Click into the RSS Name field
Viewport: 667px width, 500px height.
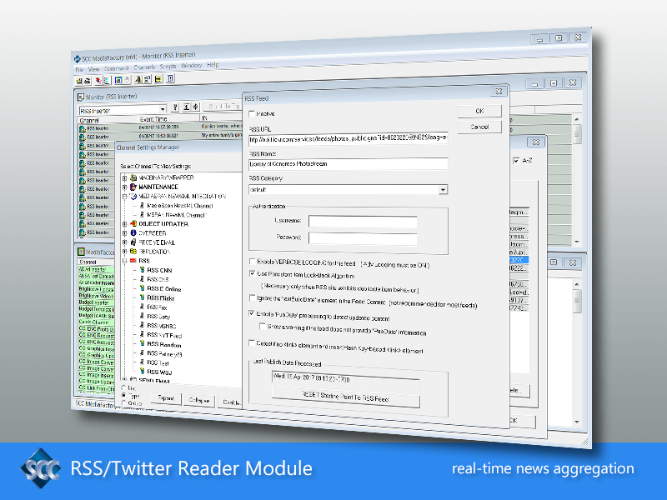click(x=348, y=163)
